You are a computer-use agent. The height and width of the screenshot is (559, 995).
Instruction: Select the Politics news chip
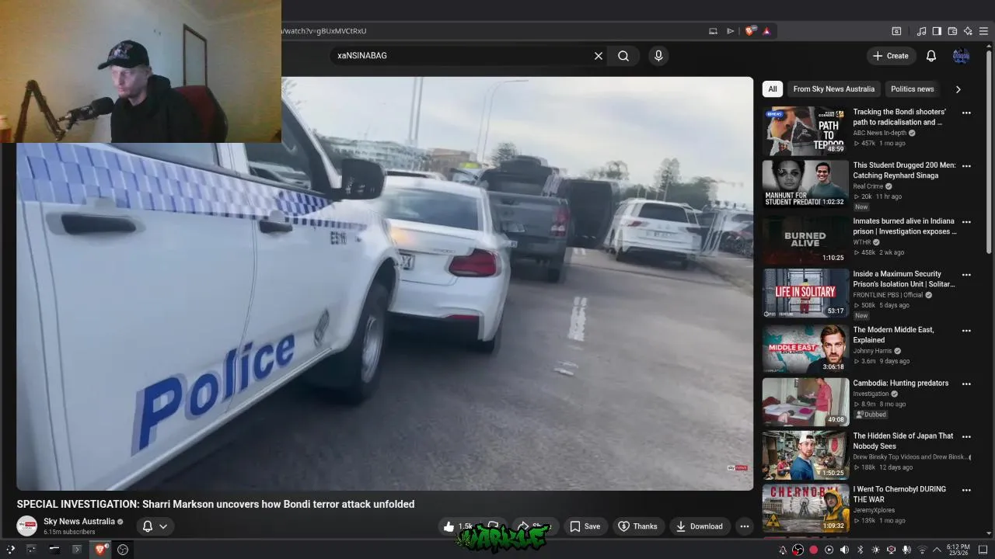[912, 89]
